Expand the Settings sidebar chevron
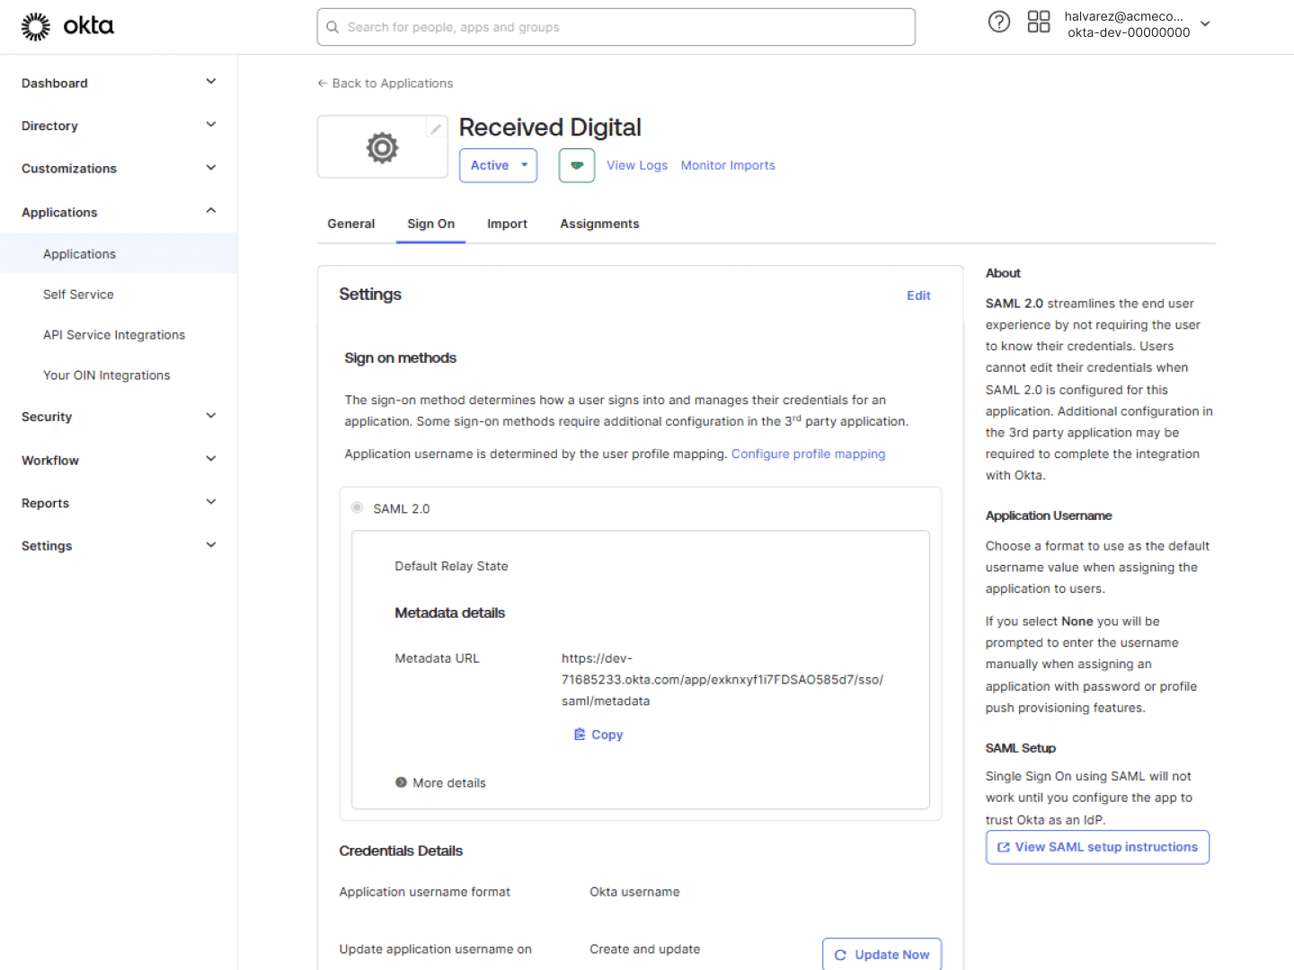Viewport: 1294px width, 970px height. [x=211, y=545]
